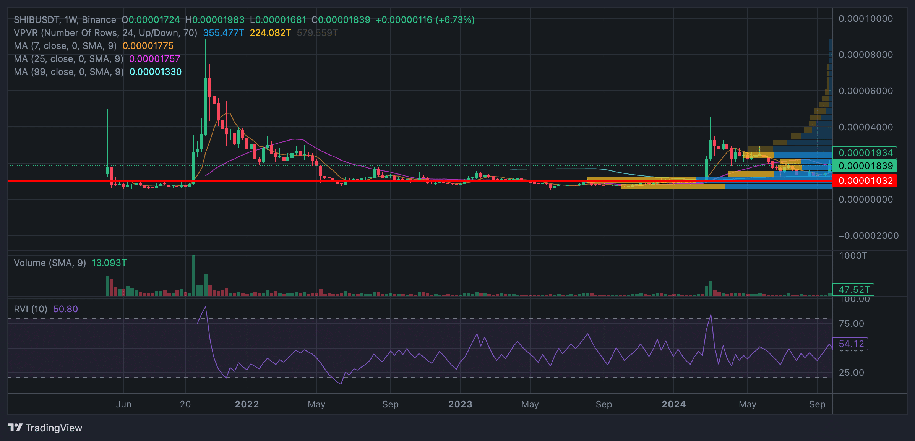The height and width of the screenshot is (441, 915).
Task: Click the 1000T volume axis label
Action: pos(853,256)
